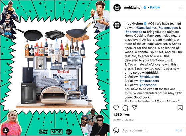Viewport: 186px width, 136px height.
Task: Follow the mobkitchen account
Action: pos(155,7)
